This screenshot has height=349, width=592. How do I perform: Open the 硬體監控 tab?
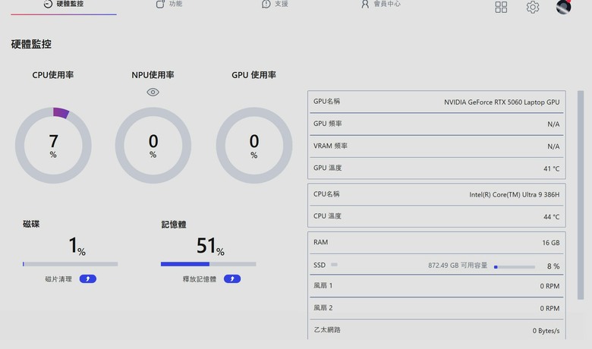[x=64, y=5]
